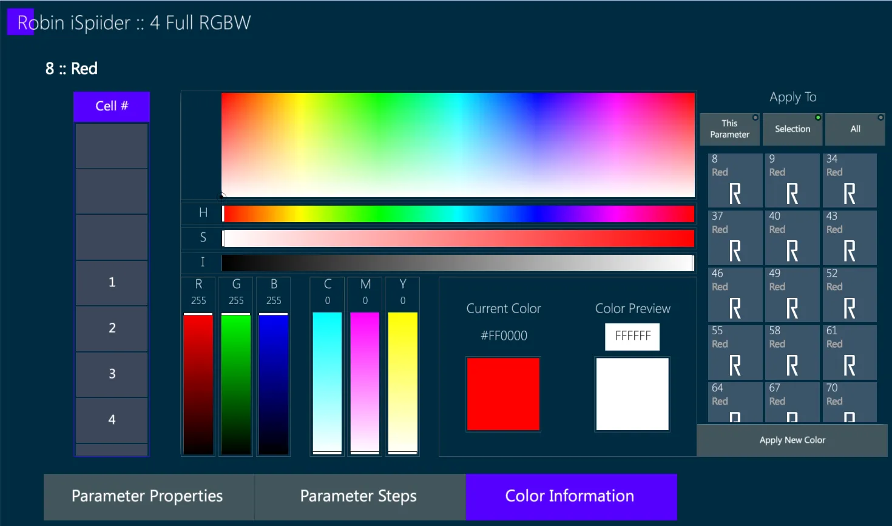Adjust the Yellow vertical slider

[402, 383]
